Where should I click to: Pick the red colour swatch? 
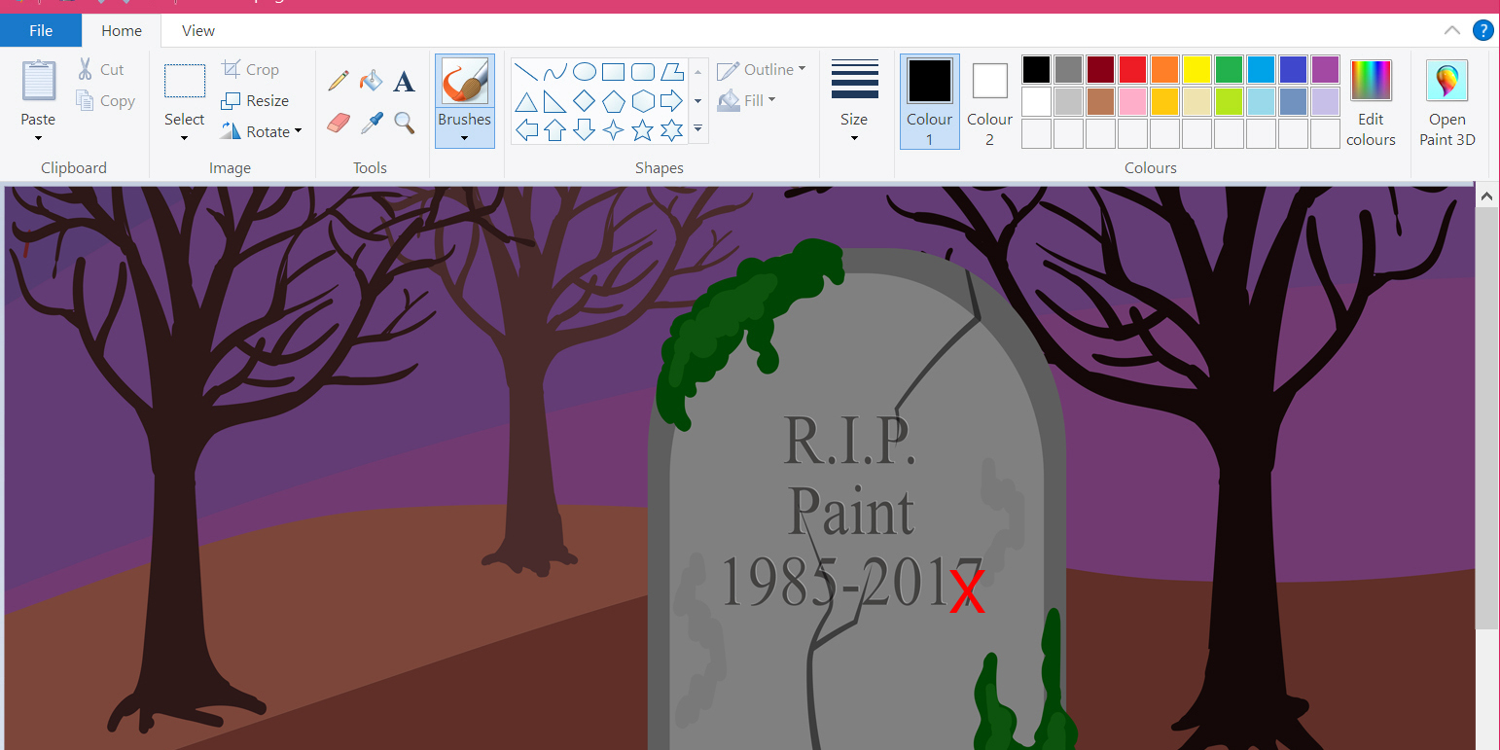click(1132, 70)
